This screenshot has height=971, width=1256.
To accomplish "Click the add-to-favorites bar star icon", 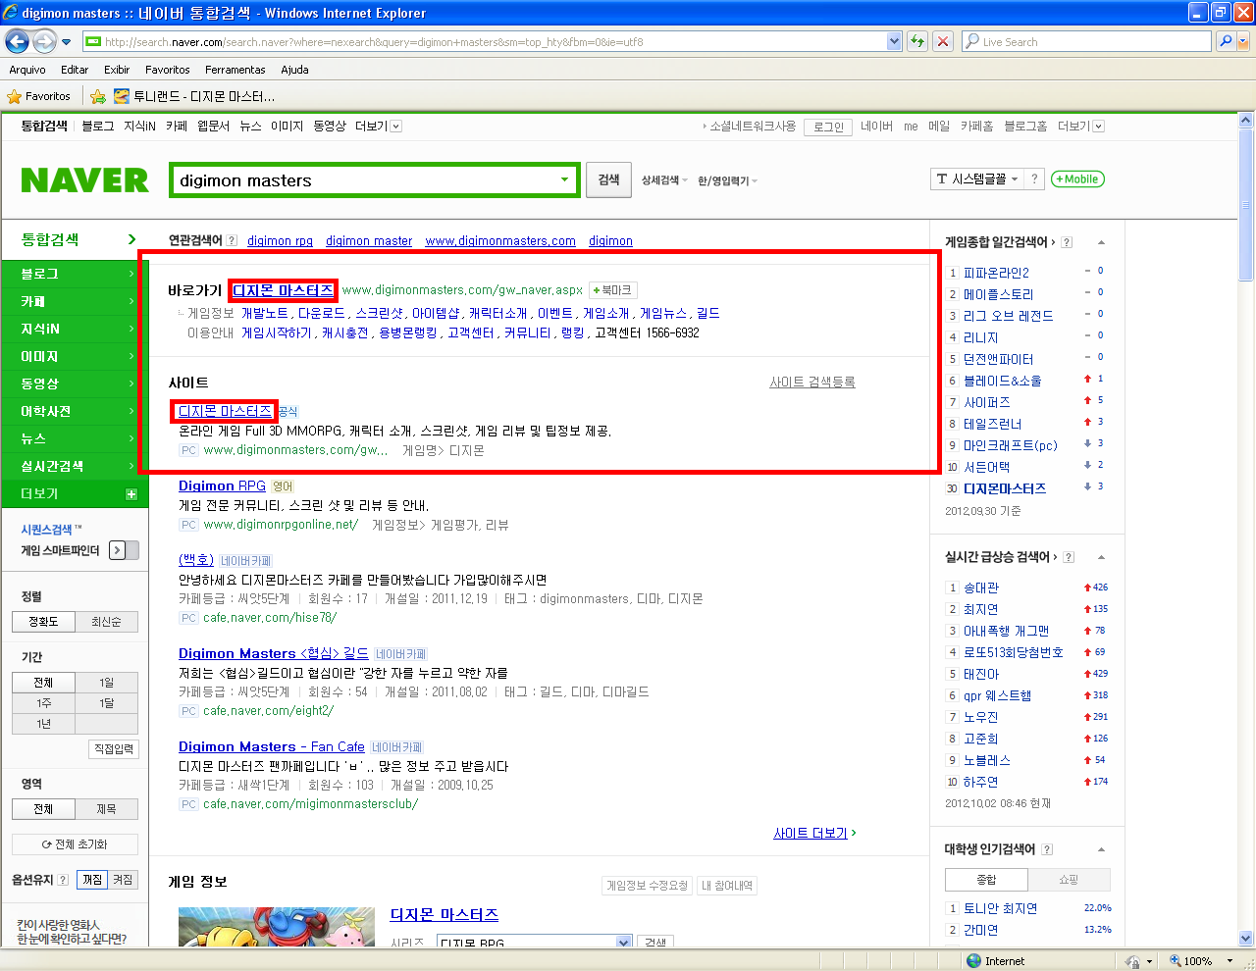I will (98, 96).
